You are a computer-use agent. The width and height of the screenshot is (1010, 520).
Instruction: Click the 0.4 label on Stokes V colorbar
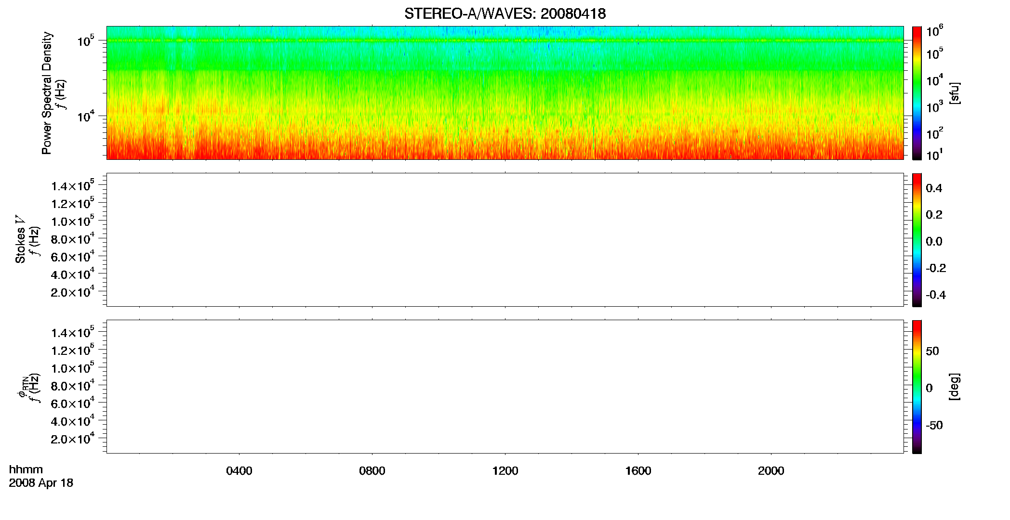pos(934,188)
